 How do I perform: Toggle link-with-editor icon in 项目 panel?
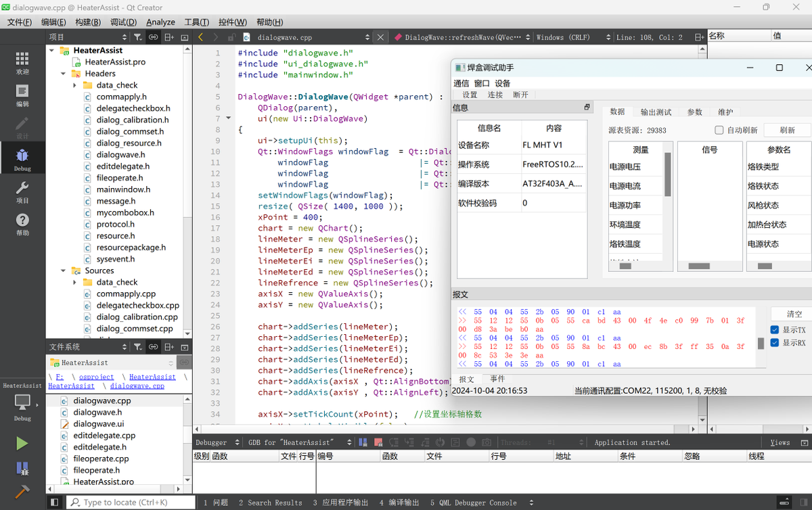tap(154, 37)
